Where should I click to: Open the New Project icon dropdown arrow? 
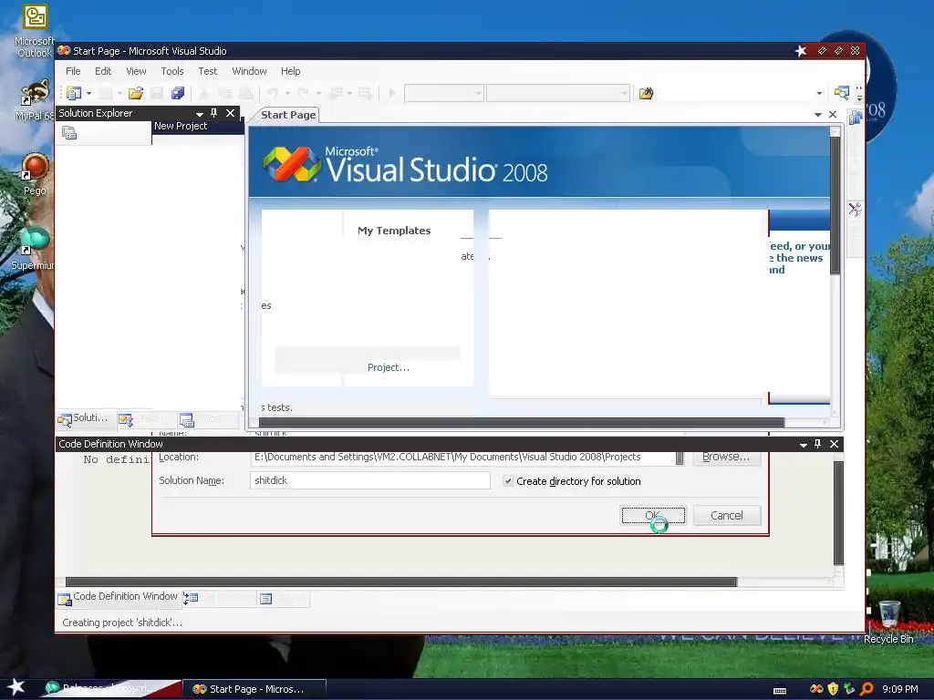[x=88, y=94]
